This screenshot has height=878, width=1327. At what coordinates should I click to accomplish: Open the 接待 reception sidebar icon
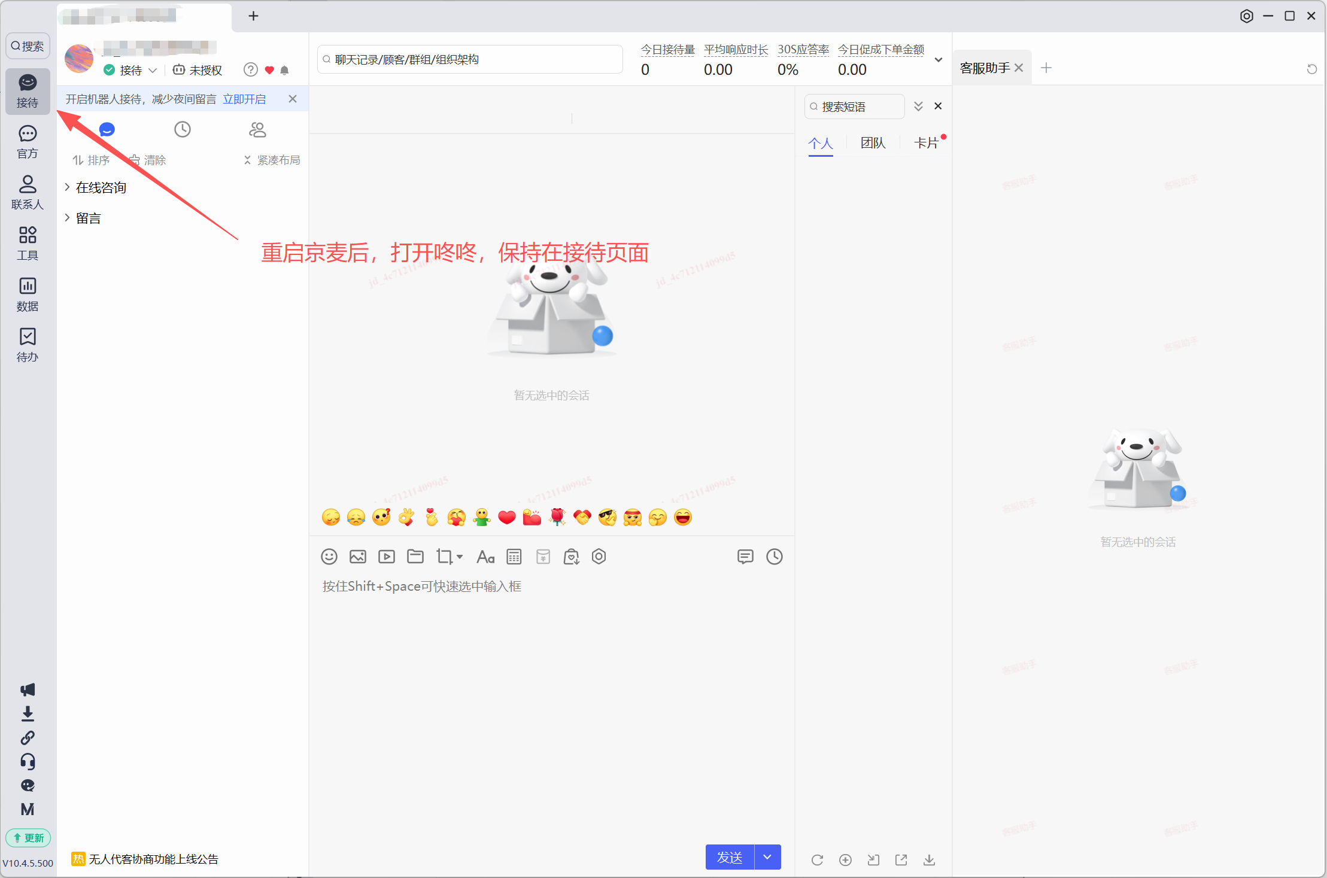coord(28,91)
